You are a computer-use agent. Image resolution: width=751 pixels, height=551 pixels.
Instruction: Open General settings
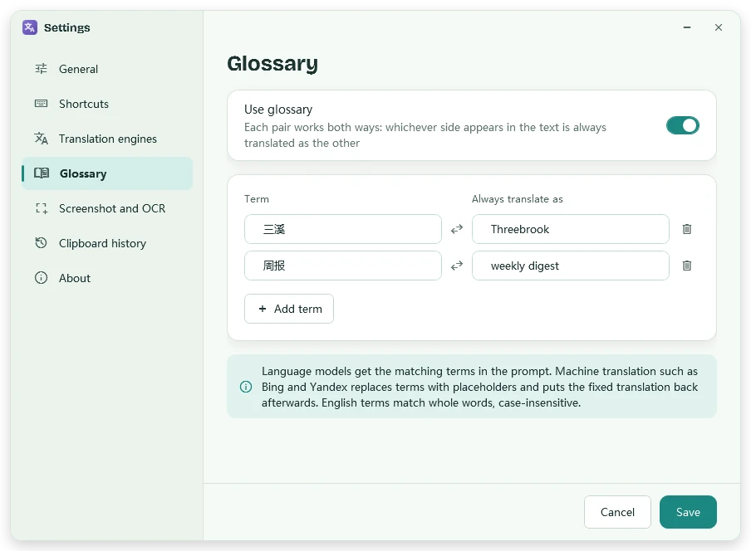[107, 69]
